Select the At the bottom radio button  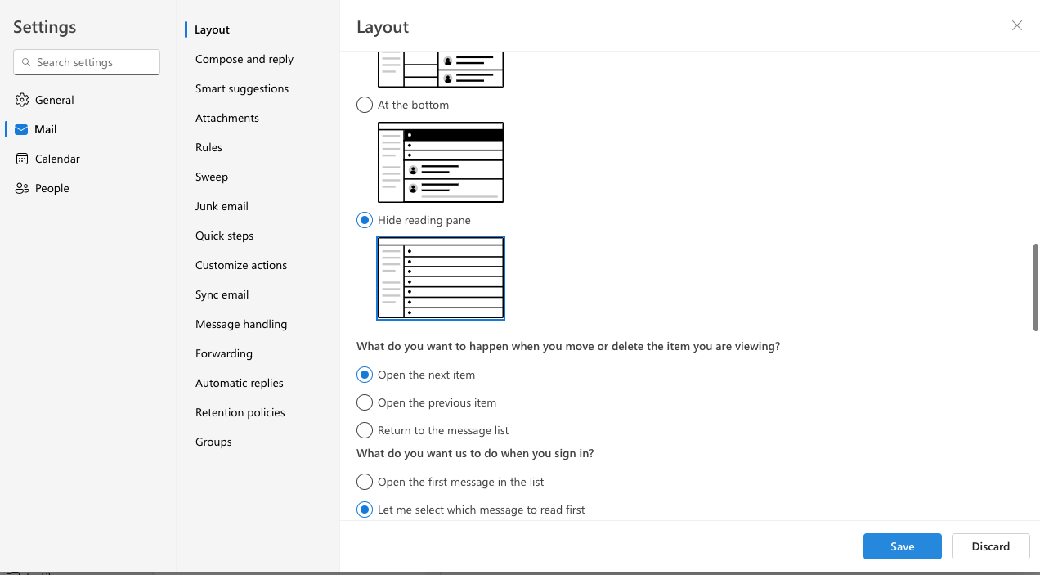[365, 105]
